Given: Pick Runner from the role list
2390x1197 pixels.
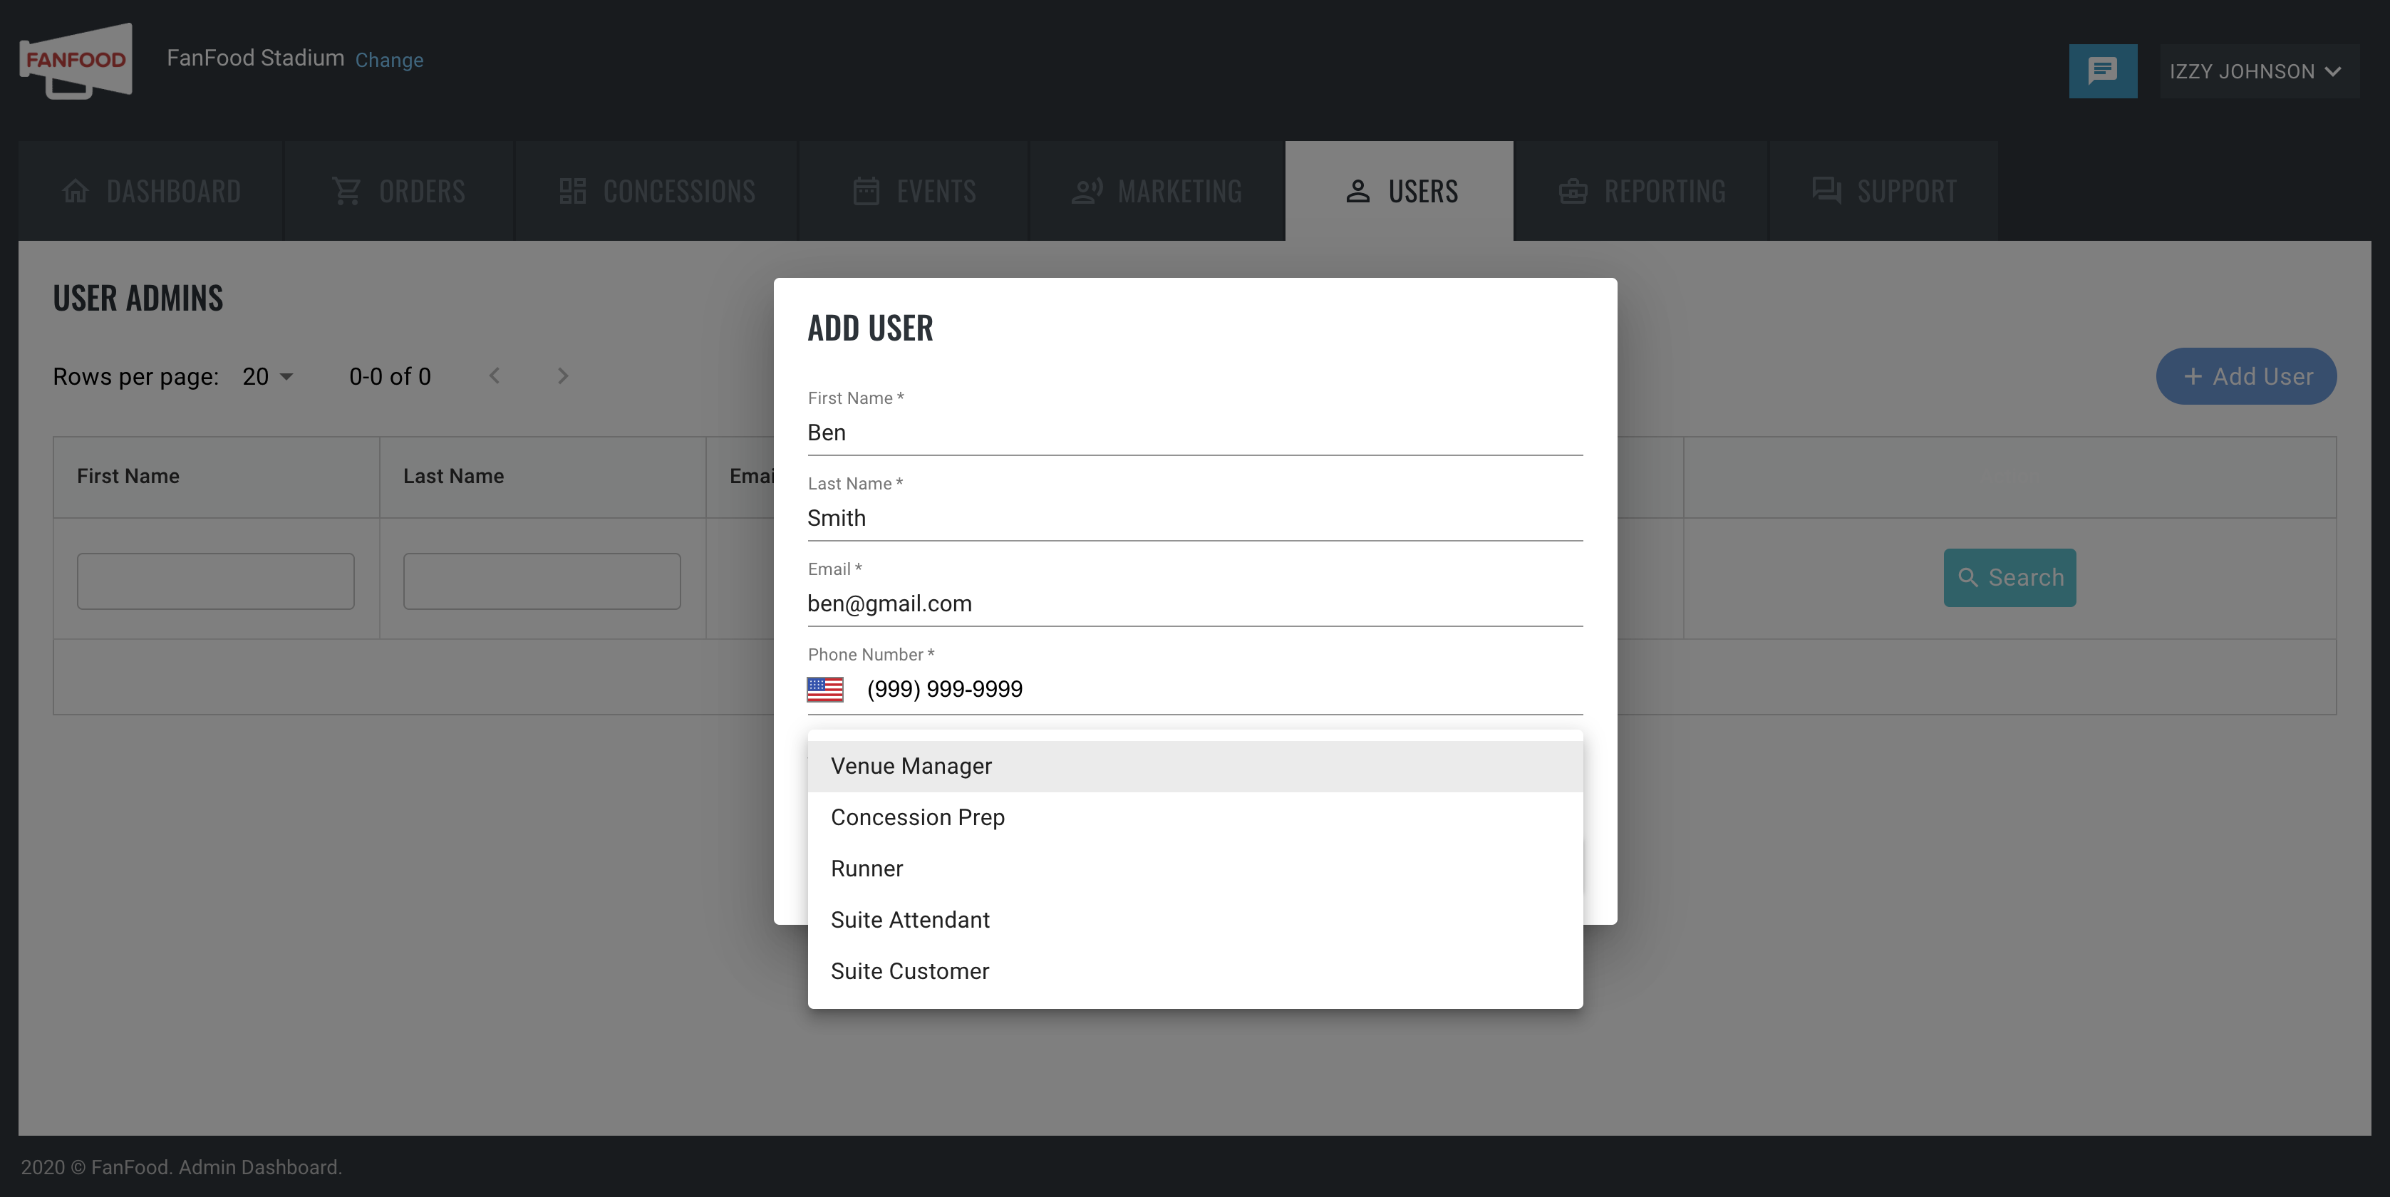Looking at the screenshot, I should 1195,869.
